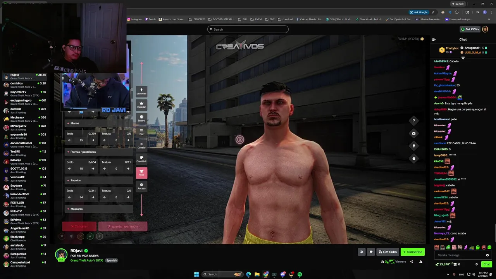Click the Kick search field
Viewport: 496px width, 279px height.
248,29
